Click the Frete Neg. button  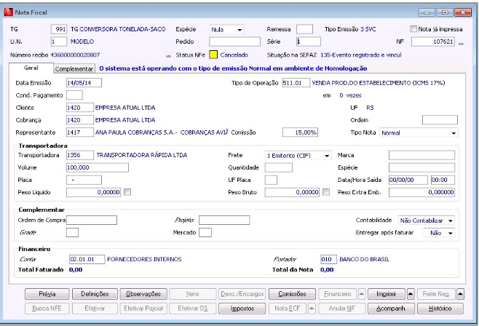coord(436,294)
